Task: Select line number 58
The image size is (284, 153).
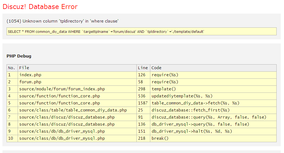Action: pos(143,82)
